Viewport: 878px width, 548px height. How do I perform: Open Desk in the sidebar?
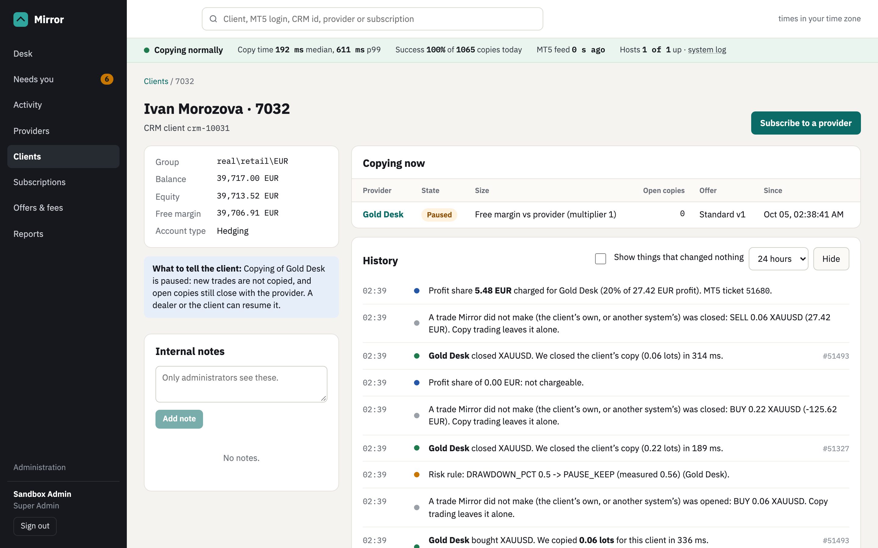coord(63,54)
